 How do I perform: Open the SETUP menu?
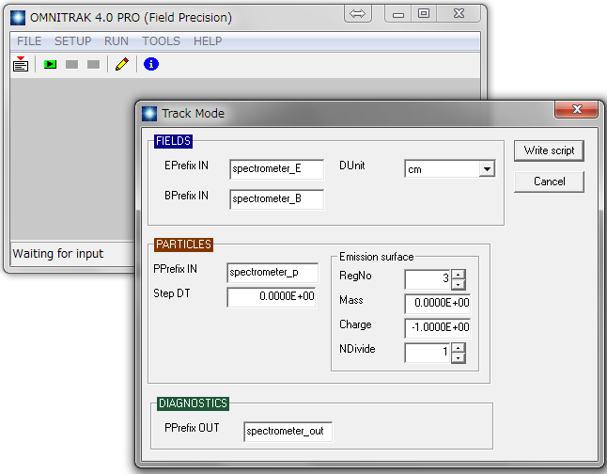(72, 41)
